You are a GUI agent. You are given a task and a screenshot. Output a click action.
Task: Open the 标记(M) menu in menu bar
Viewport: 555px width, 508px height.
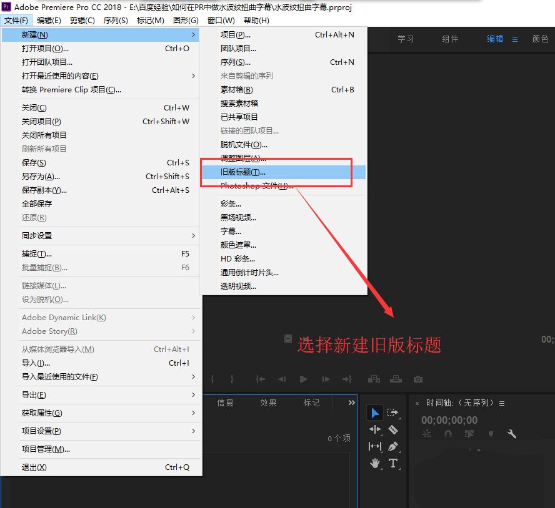tap(151, 21)
